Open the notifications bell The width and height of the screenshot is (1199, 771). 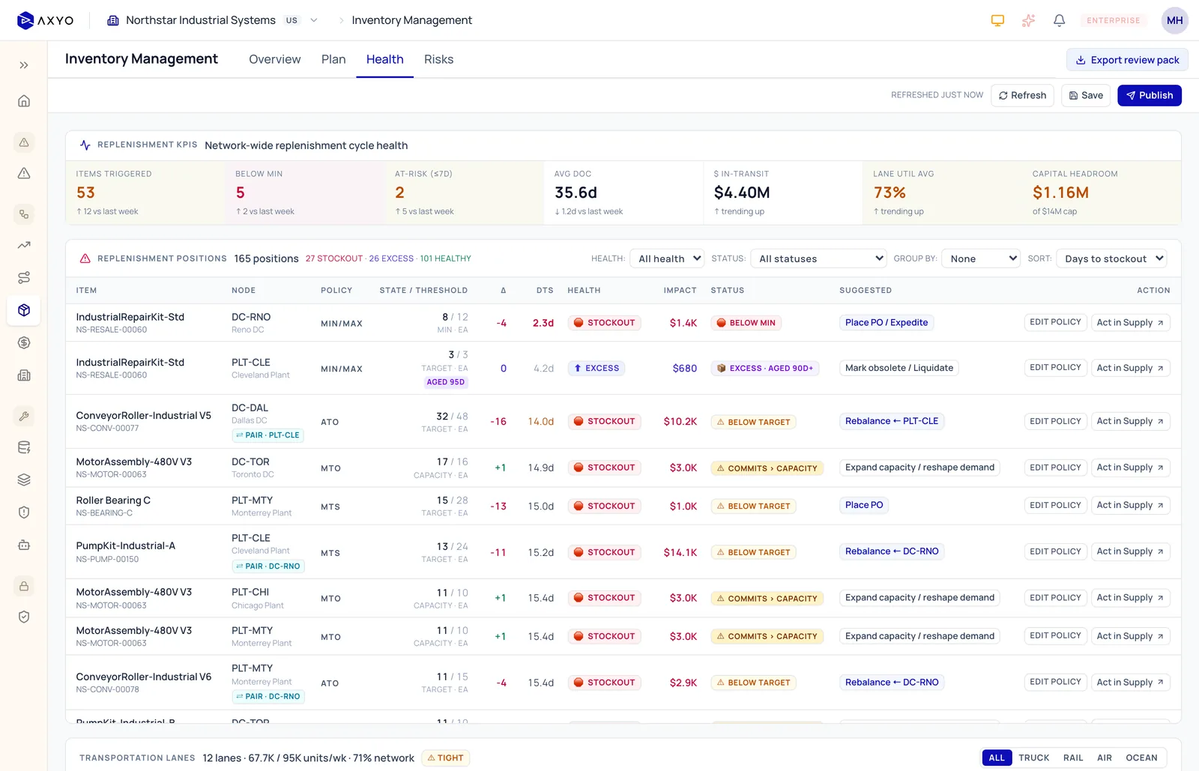point(1059,20)
